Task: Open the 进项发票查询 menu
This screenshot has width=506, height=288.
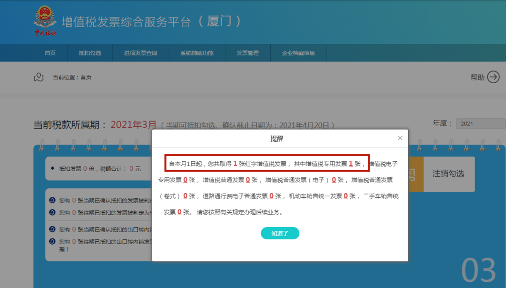Action: (x=141, y=52)
